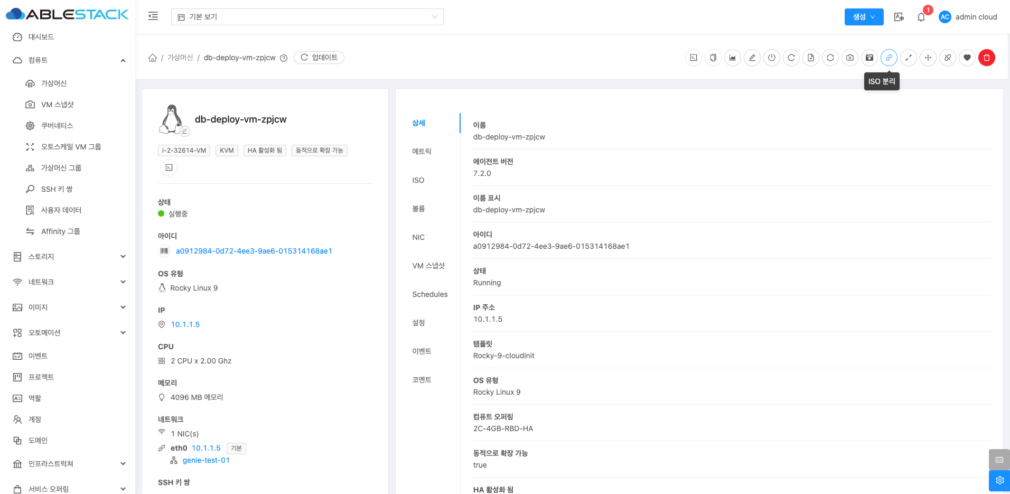Click the 업데이트 refresh button

(319, 58)
